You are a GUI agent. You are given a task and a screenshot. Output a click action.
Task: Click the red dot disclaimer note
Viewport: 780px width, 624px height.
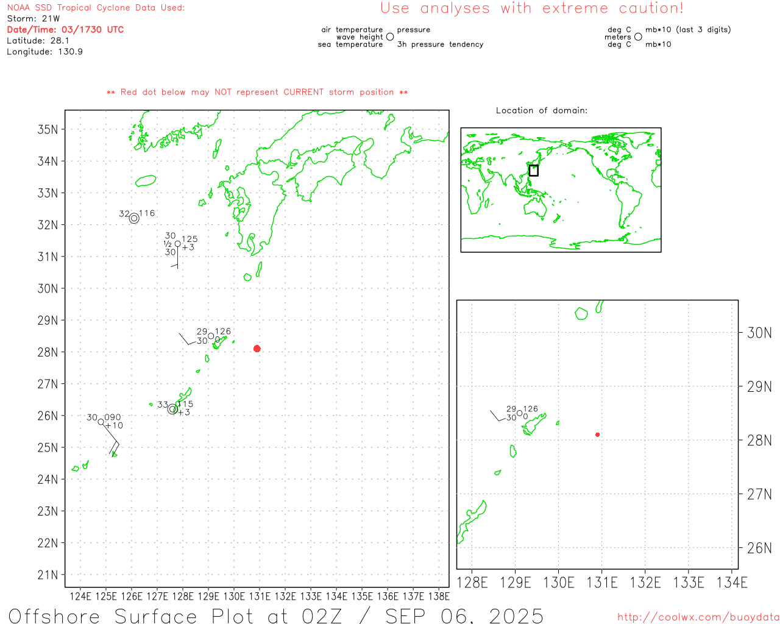(x=257, y=92)
